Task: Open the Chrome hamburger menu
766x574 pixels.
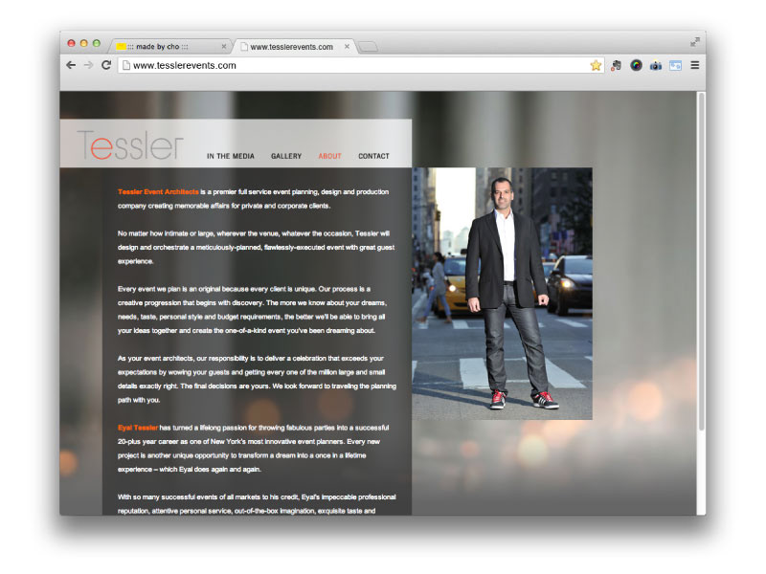Action: [695, 65]
